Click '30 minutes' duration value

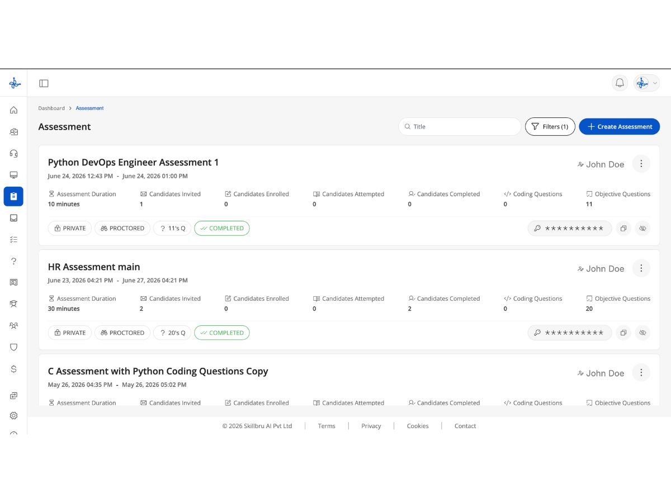pyautogui.click(x=64, y=309)
